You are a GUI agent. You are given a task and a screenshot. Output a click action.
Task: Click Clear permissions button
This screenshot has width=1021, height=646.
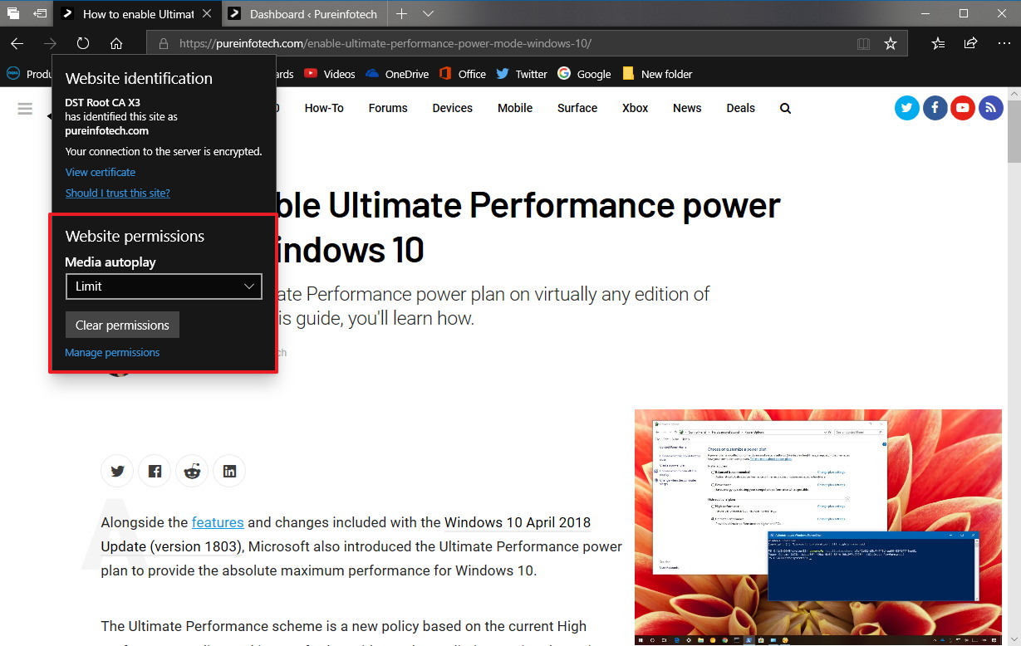(122, 325)
